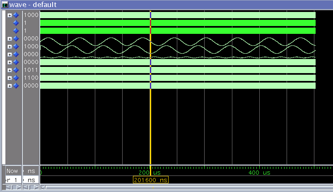The height and width of the screenshot is (192, 333).
Task: Click the Now label in the footer
Action: point(12,171)
